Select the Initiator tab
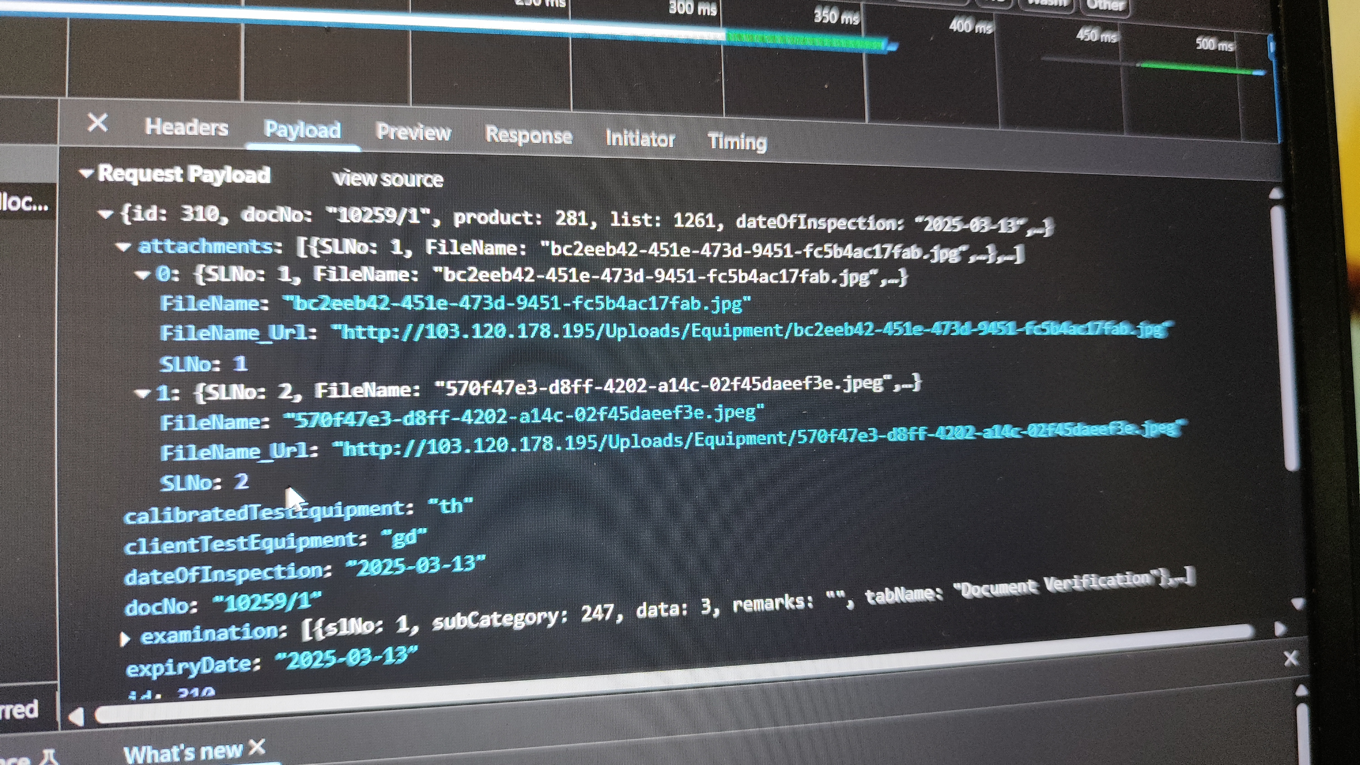This screenshot has width=1360, height=765. (640, 139)
